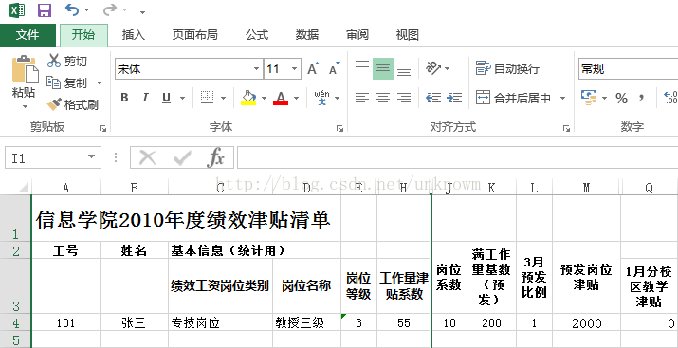Click 合并后居中 merge and center button
Image resolution: width=678 pixels, height=348 pixels.
tap(513, 98)
